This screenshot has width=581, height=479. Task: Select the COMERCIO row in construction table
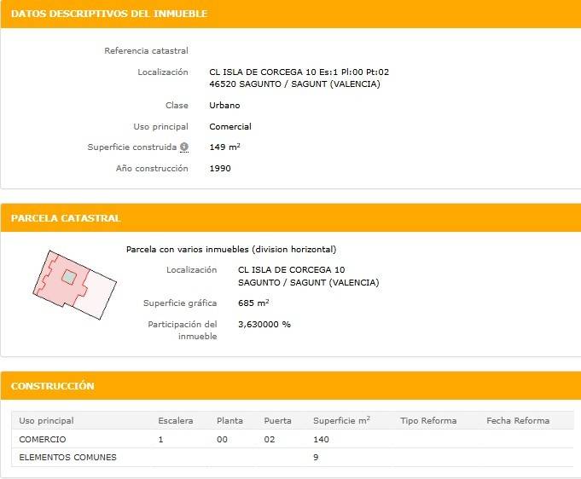pos(43,439)
